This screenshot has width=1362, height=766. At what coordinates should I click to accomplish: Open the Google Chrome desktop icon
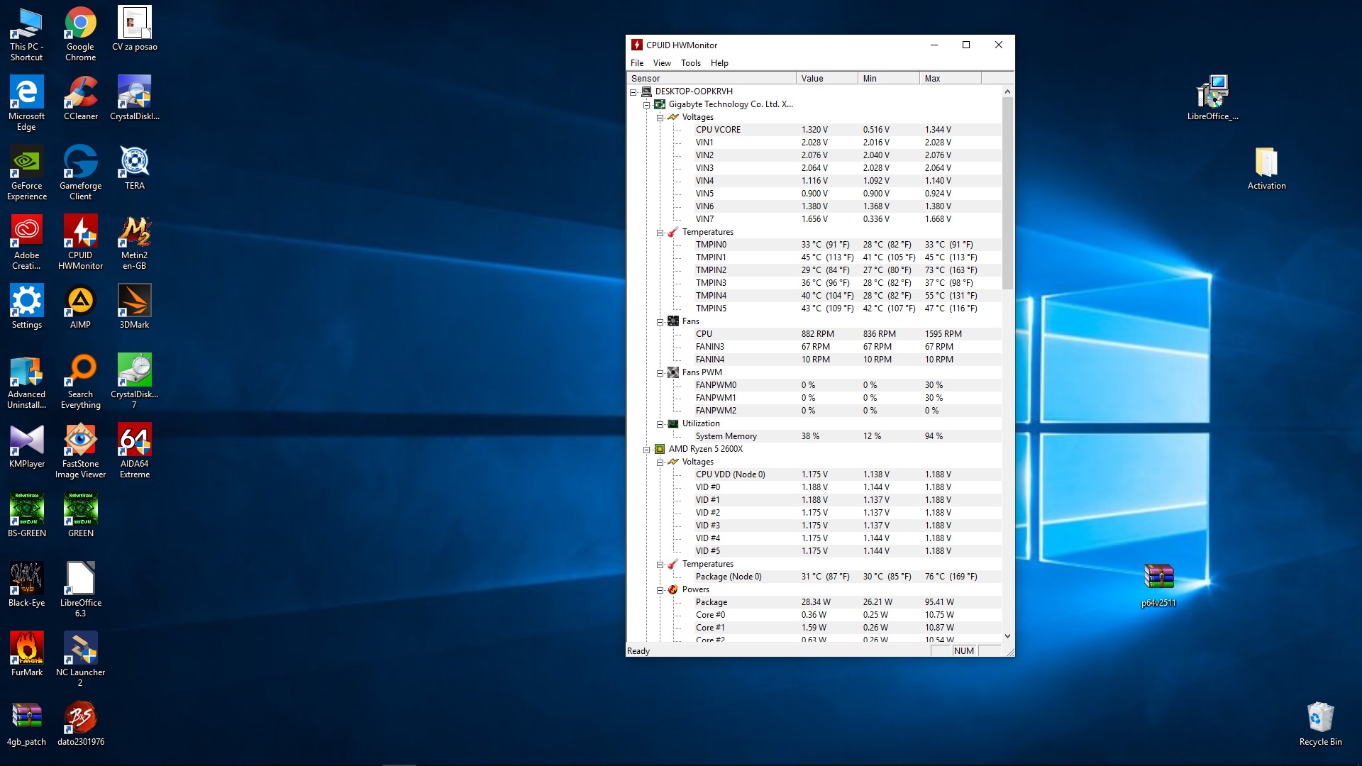click(x=80, y=33)
